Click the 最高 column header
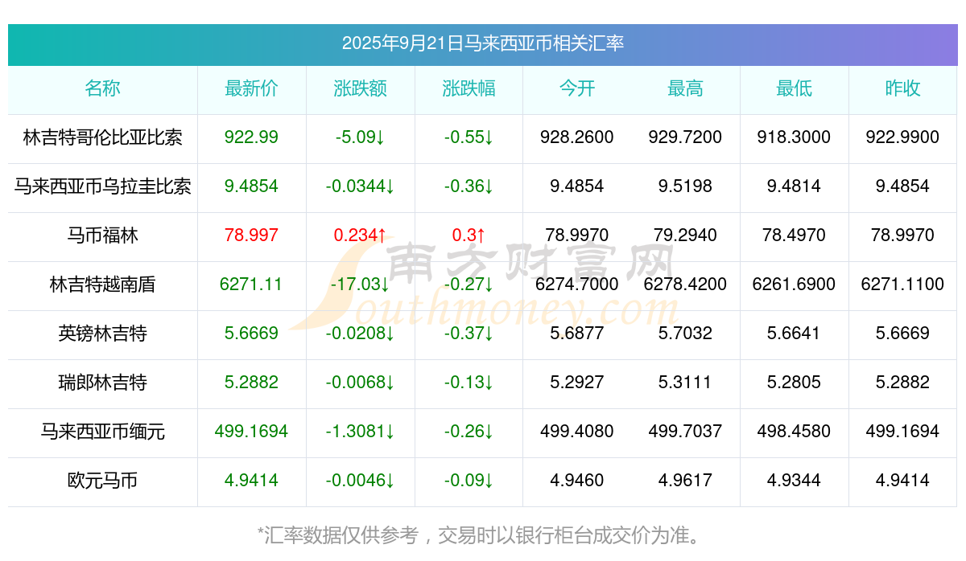This screenshot has height=561, width=966. click(685, 88)
